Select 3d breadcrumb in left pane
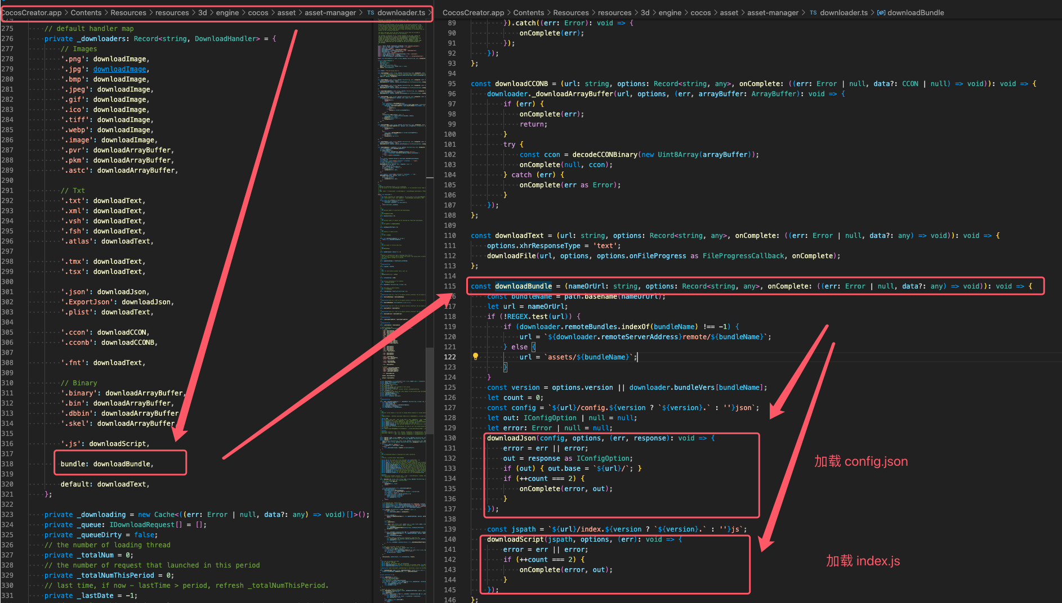1062x603 pixels. tap(203, 12)
